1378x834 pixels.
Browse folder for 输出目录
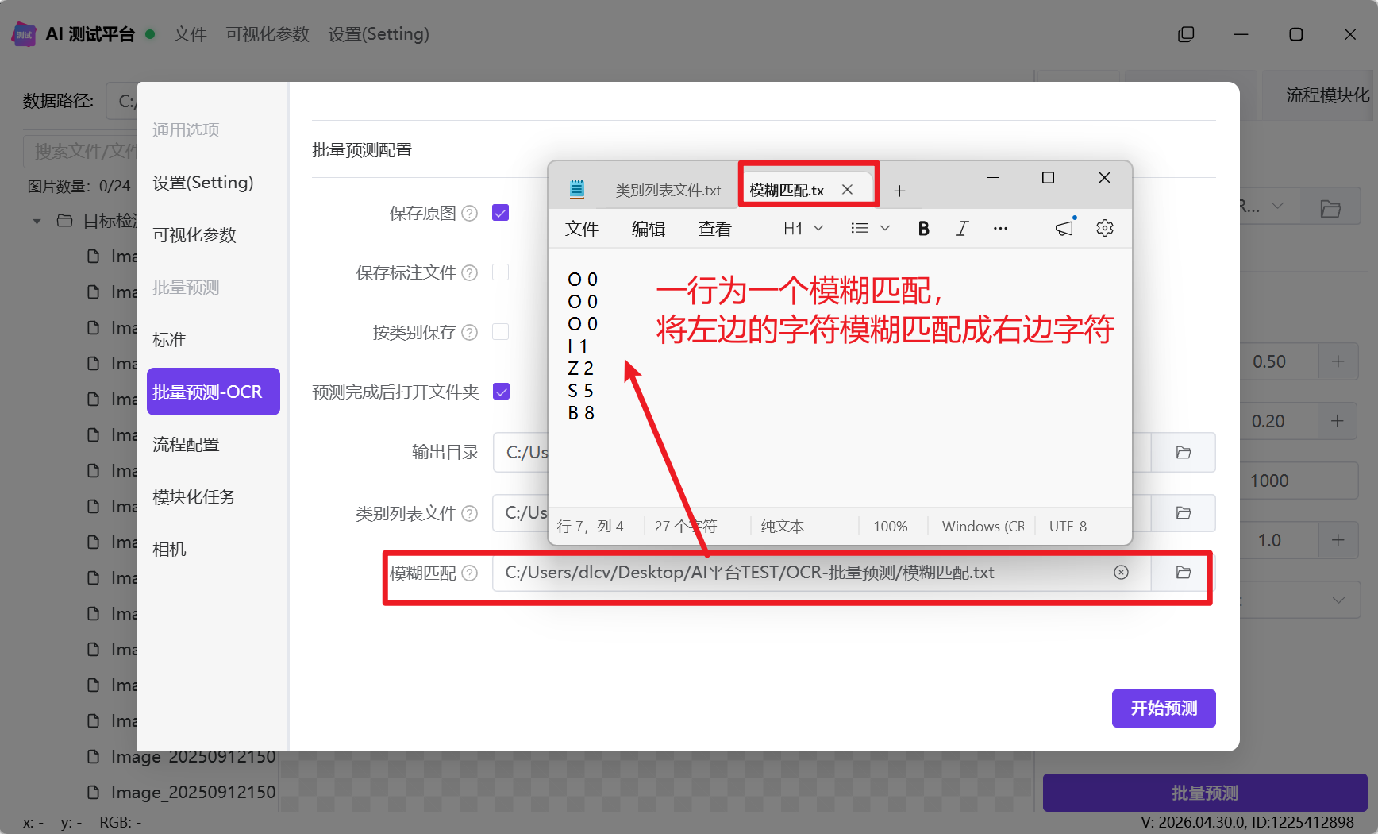(1184, 453)
